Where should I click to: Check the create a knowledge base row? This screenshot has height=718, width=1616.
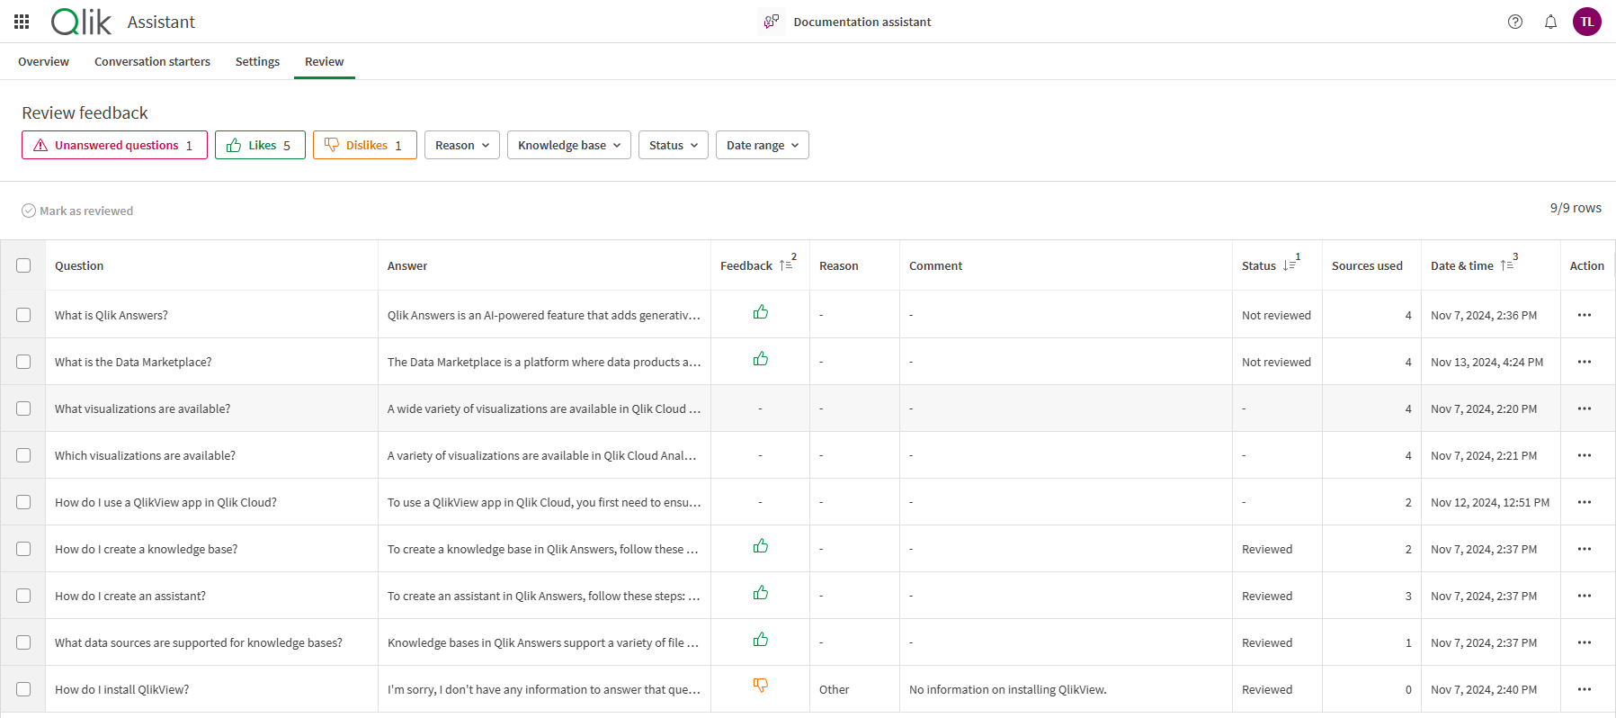(x=23, y=549)
